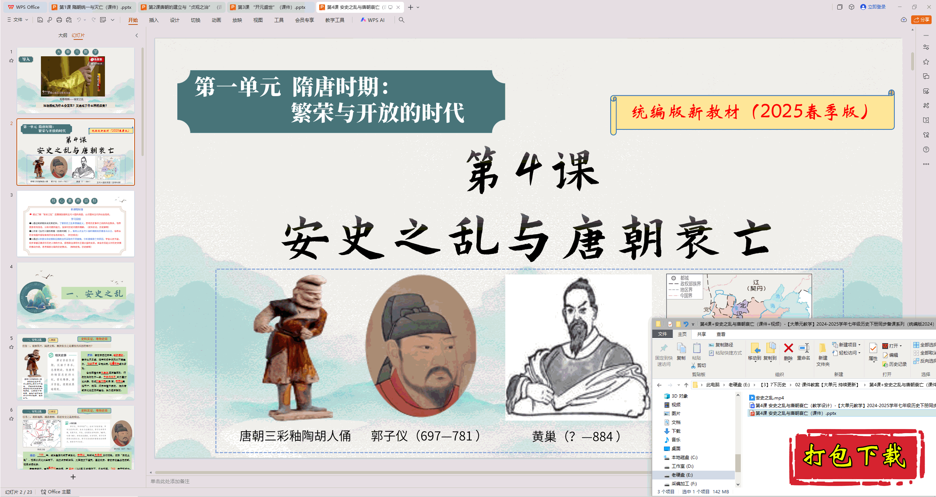
Task: Select slide 3 thumbnail
Action: coord(76,223)
